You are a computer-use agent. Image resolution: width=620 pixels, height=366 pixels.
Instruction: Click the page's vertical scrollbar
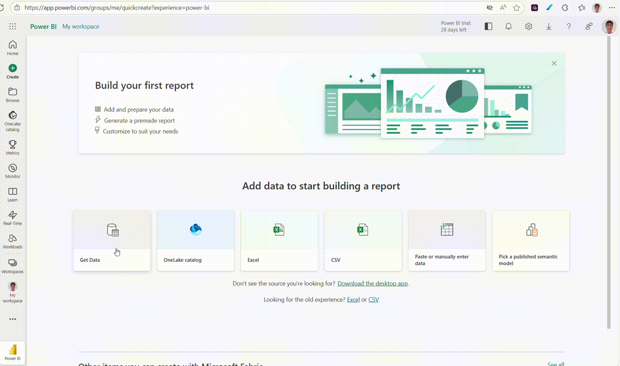coord(609,183)
